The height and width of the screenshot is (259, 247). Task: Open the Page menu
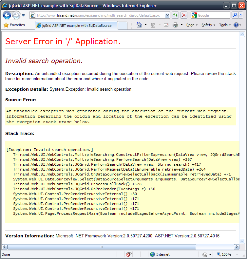192,25
